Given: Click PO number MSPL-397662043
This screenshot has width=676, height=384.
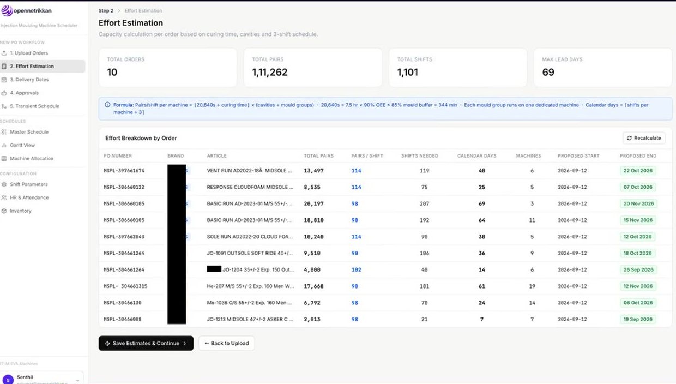Looking at the screenshot, I should click(124, 237).
